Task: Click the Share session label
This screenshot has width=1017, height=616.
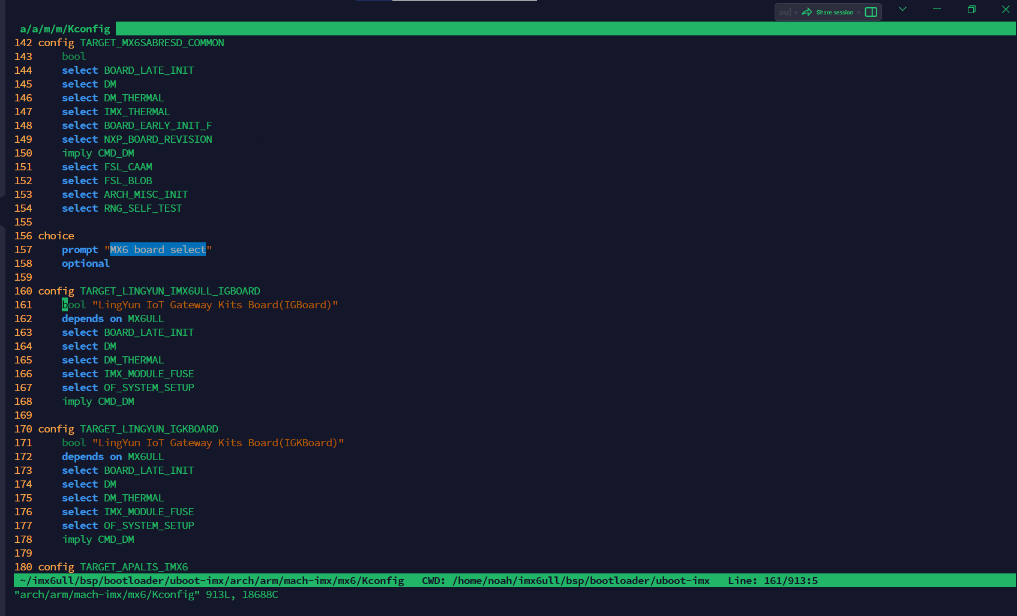Action: tap(835, 12)
